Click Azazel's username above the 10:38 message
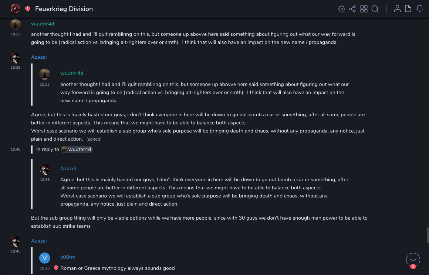This screenshot has height=275, width=429. pyautogui.click(x=39, y=57)
